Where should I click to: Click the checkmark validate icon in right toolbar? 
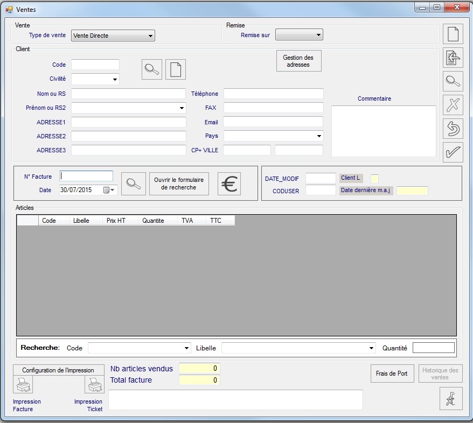tap(453, 152)
